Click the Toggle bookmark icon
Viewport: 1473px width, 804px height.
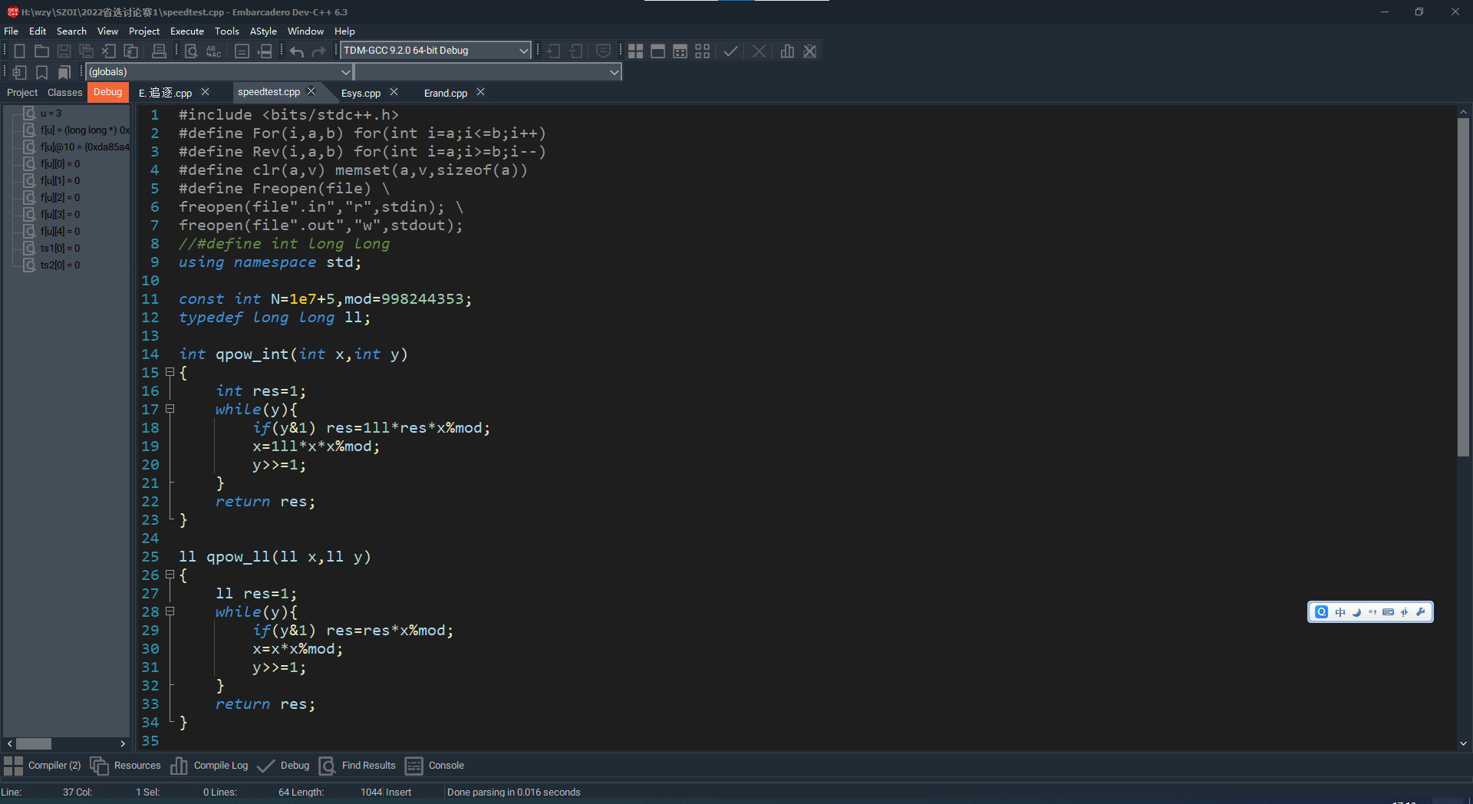click(x=42, y=72)
